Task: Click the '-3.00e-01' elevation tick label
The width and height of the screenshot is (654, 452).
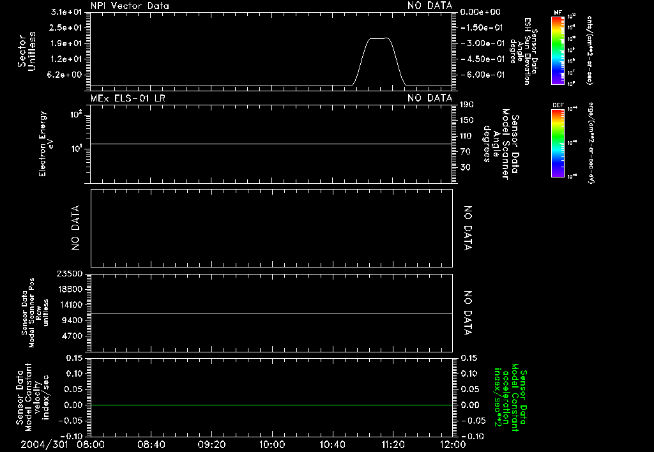Action: (482, 43)
